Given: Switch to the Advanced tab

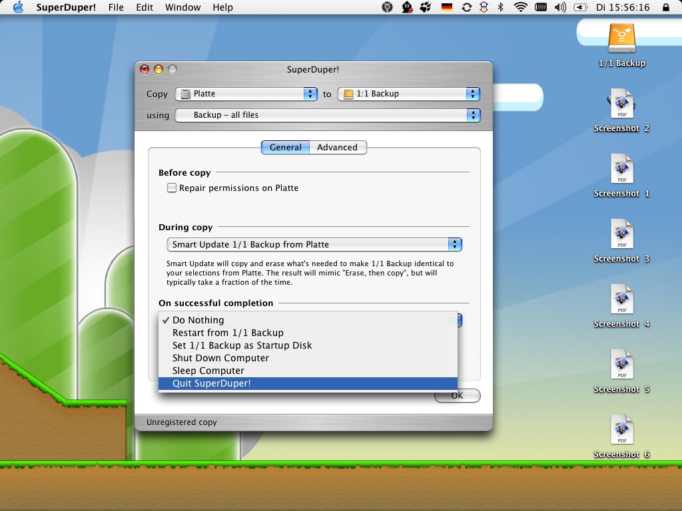Looking at the screenshot, I should click(338, 147).
